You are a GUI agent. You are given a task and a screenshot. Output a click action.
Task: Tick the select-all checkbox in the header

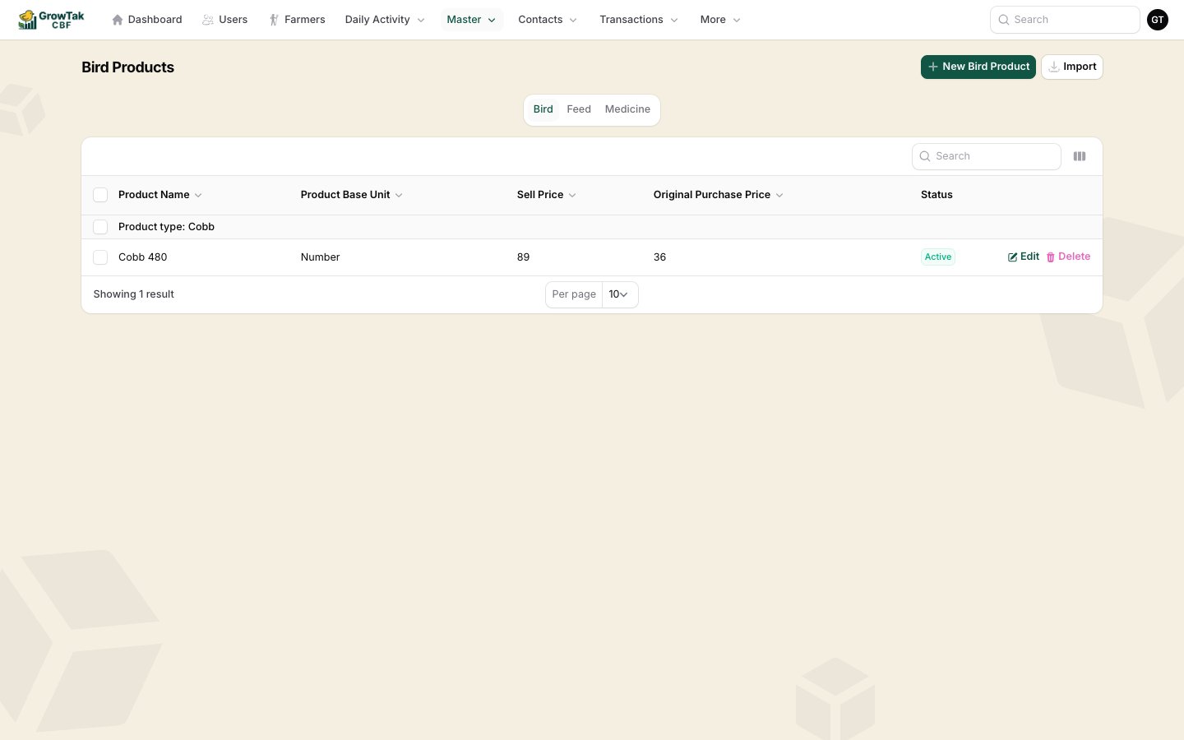click(x=100, y=195)
